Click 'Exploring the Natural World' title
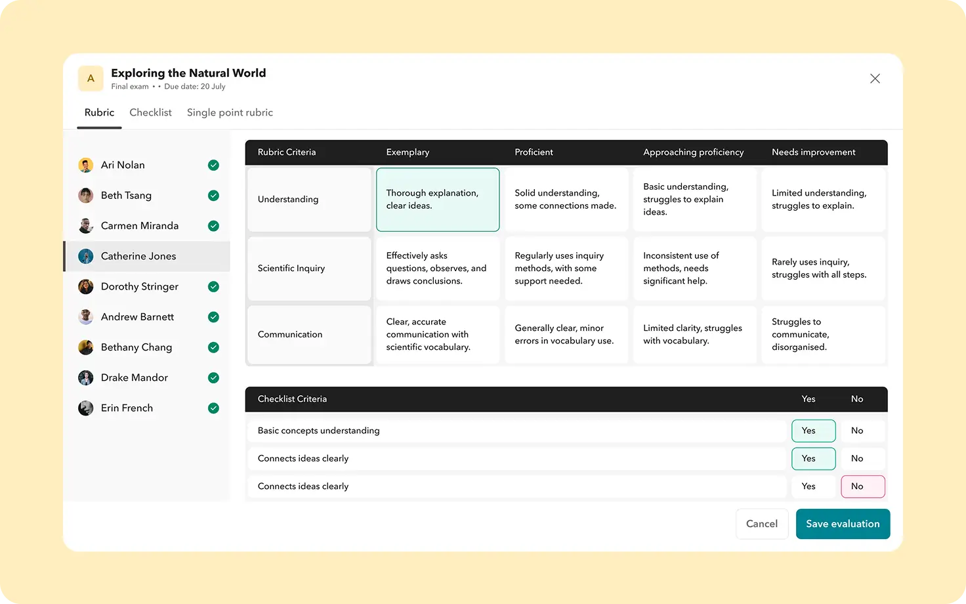This screenshot has height=604, width=966. pyautogui.click(x=188, y=73)
